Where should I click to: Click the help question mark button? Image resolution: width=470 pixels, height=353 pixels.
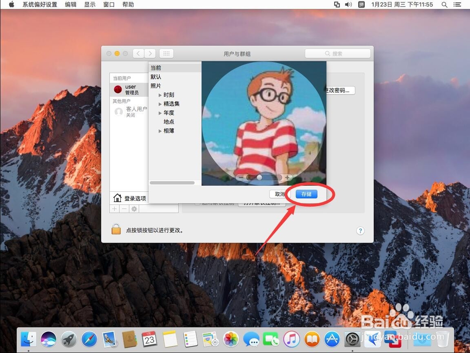[360, 231]
